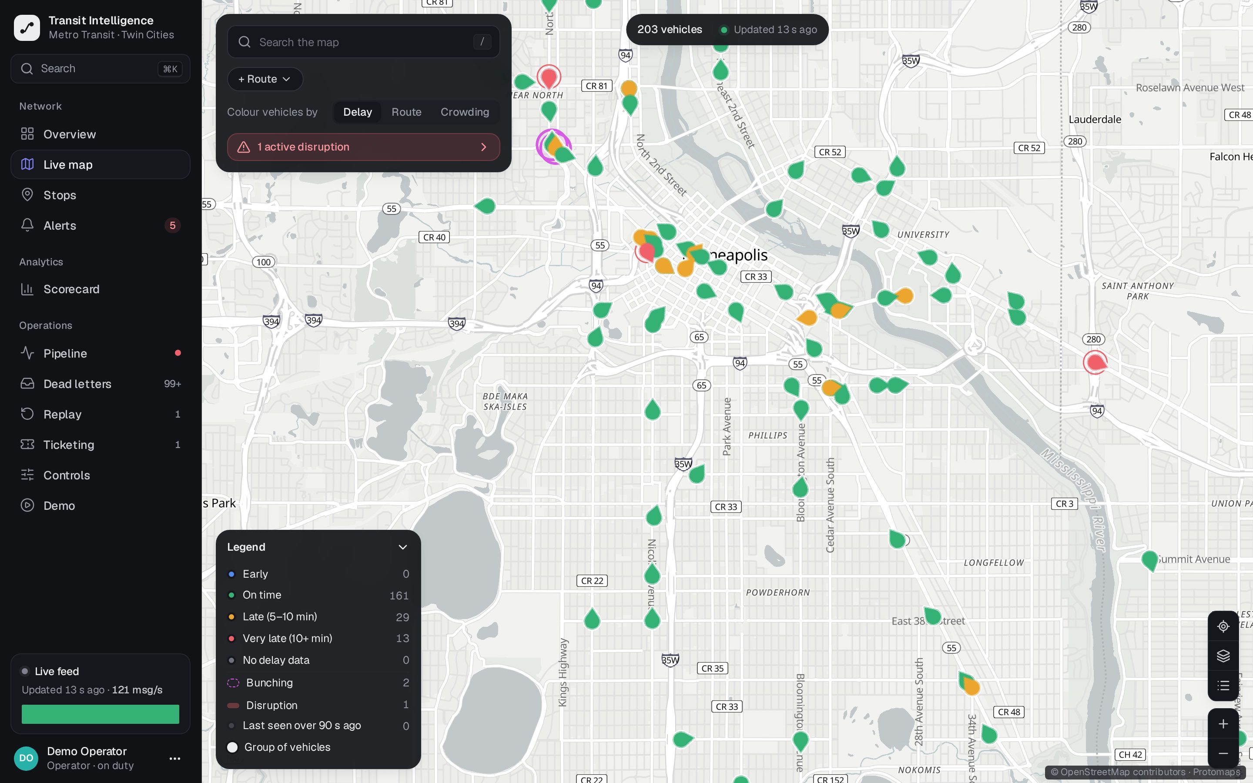Open the Demo page

(101, 505)
